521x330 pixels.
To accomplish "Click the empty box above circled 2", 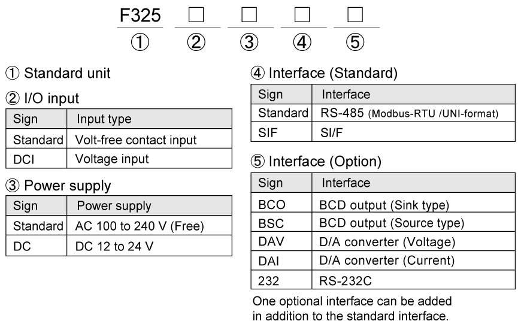I will point(197,16).
